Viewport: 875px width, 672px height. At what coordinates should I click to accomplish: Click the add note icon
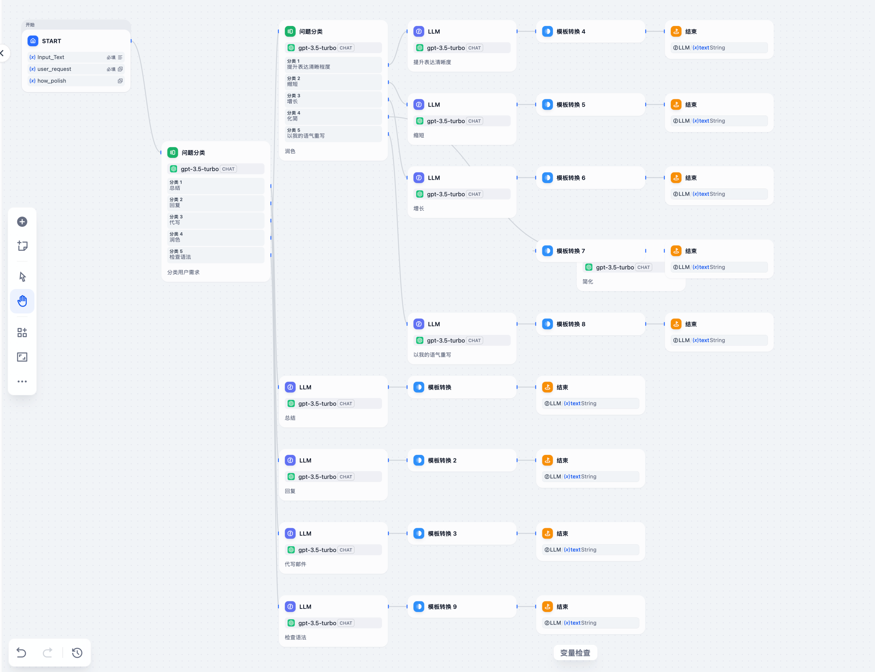click(x=22, y=246)
